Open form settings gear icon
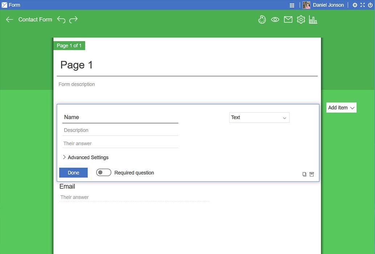The width and height of the screenshot is (375, 254). 301,20
